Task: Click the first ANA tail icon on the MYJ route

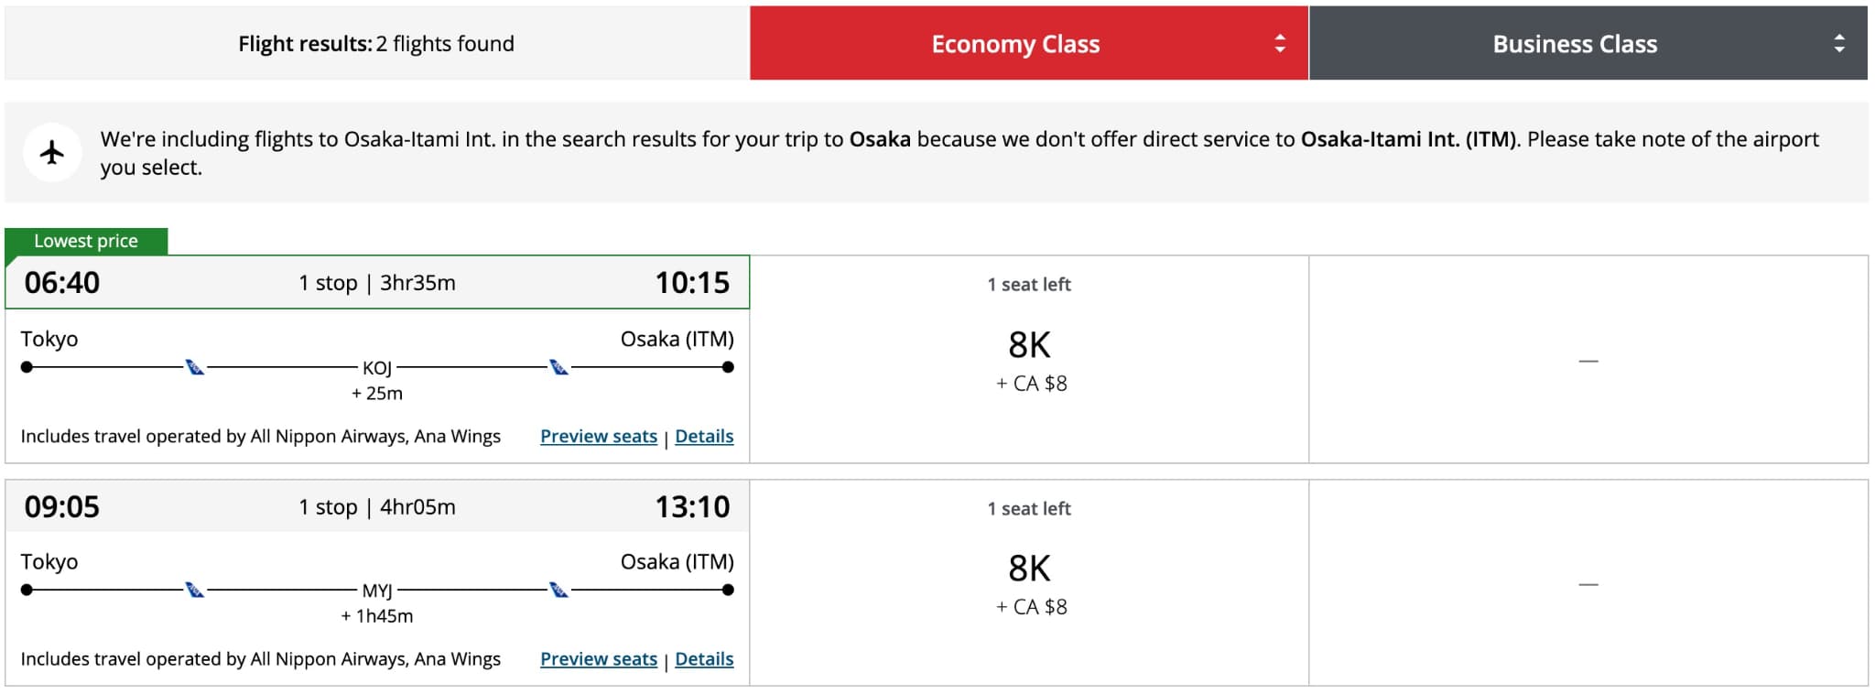Action: click(195, 590)
